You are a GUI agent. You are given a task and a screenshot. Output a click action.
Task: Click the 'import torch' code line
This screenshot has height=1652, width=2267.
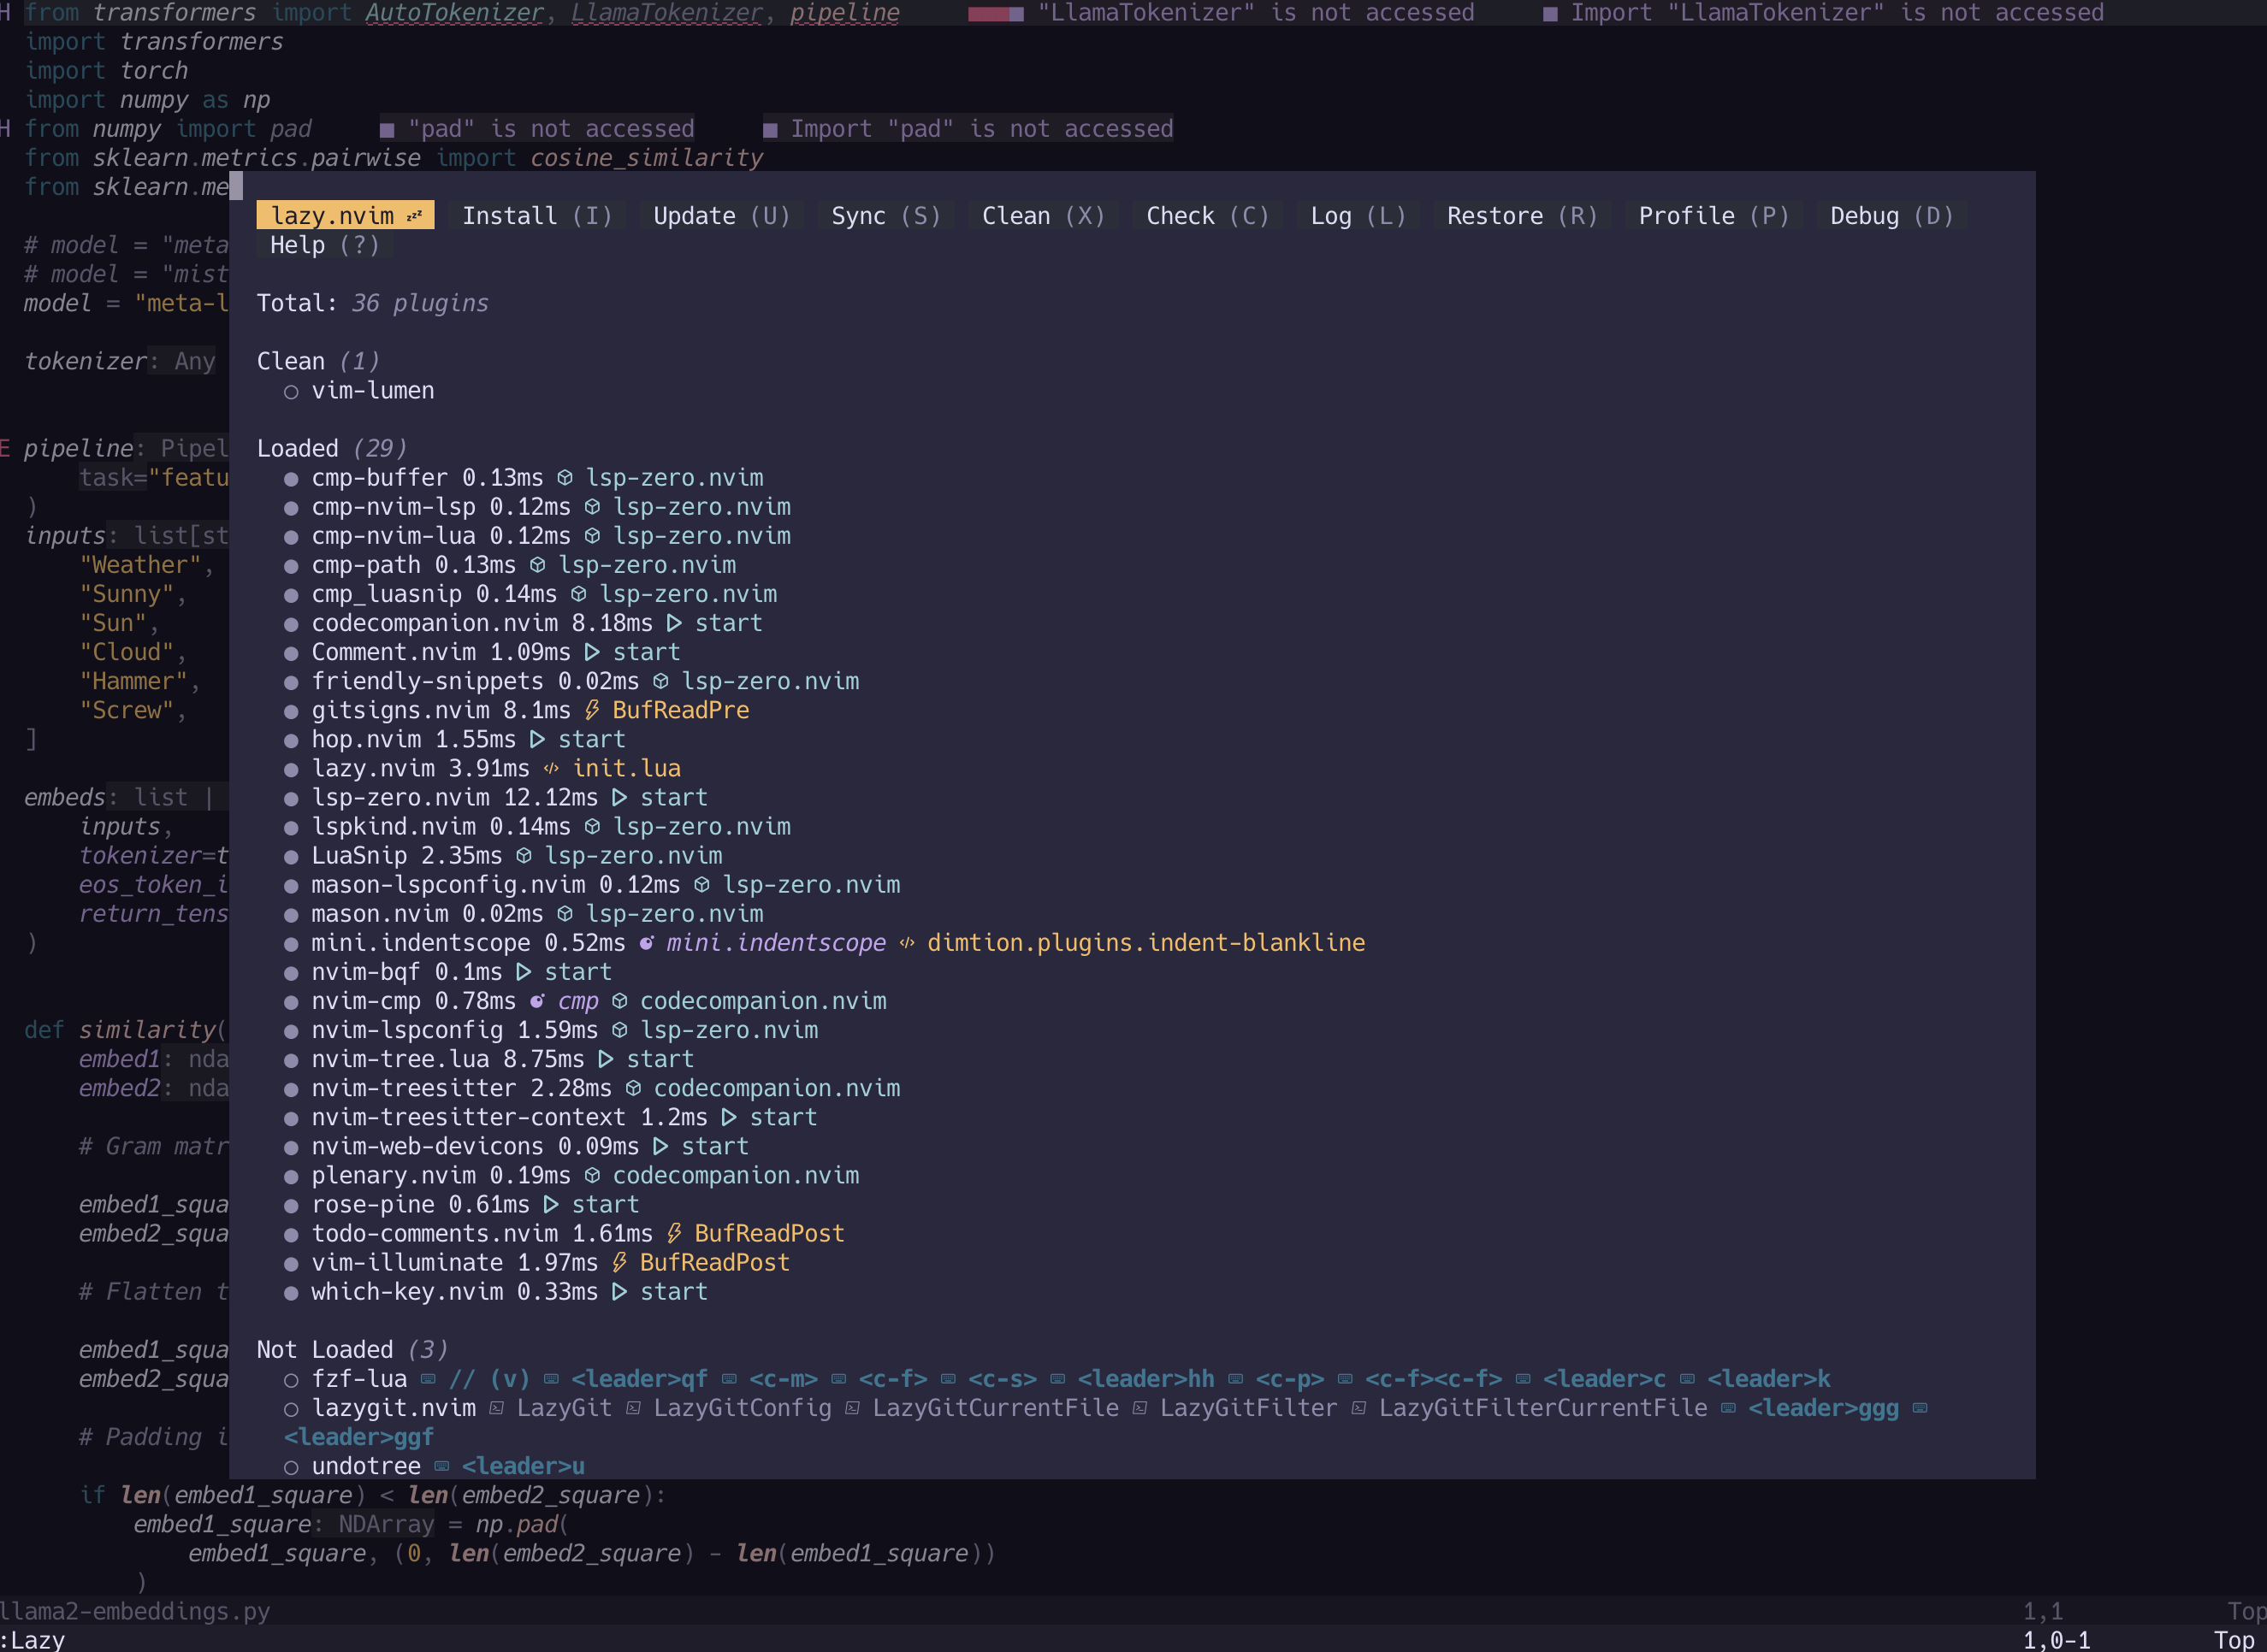pyautogui.click(x=106, y=71)
